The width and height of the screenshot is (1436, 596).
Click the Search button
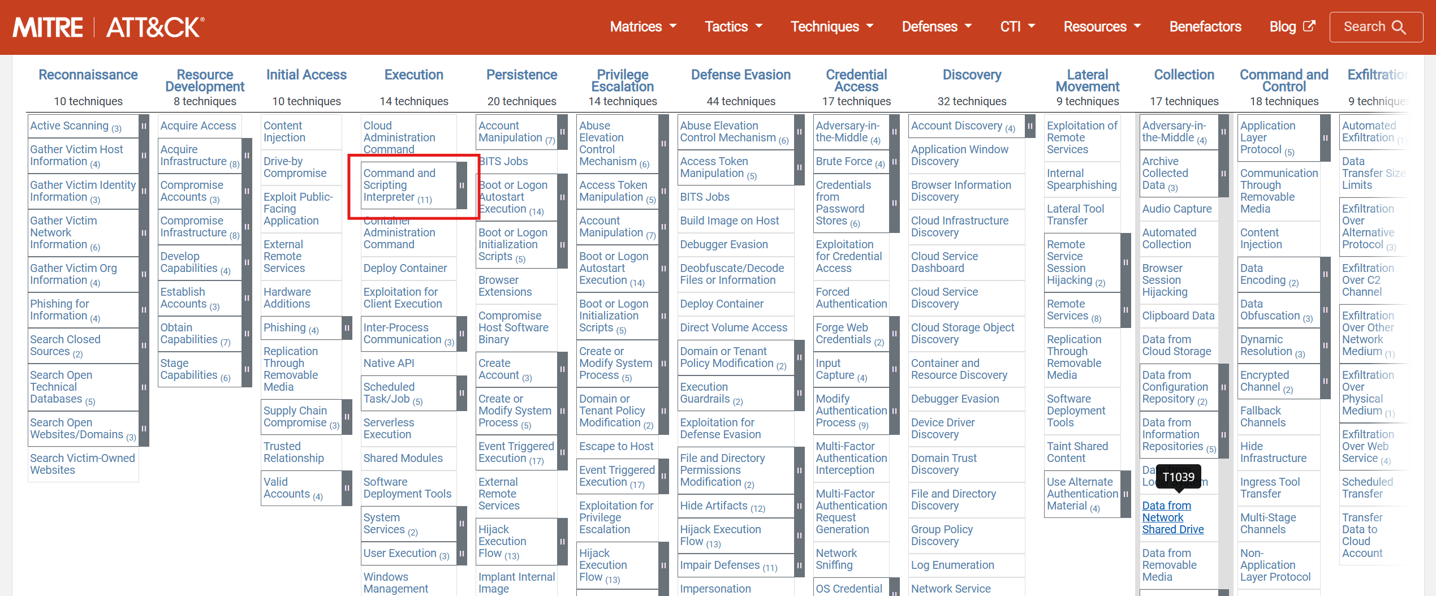[1375, 27]
